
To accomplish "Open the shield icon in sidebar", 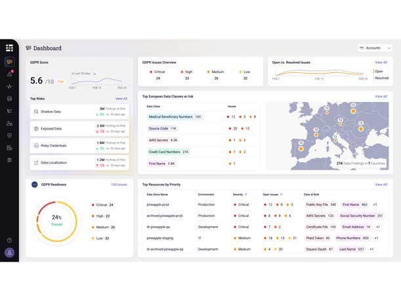I will tap(9, 135).
